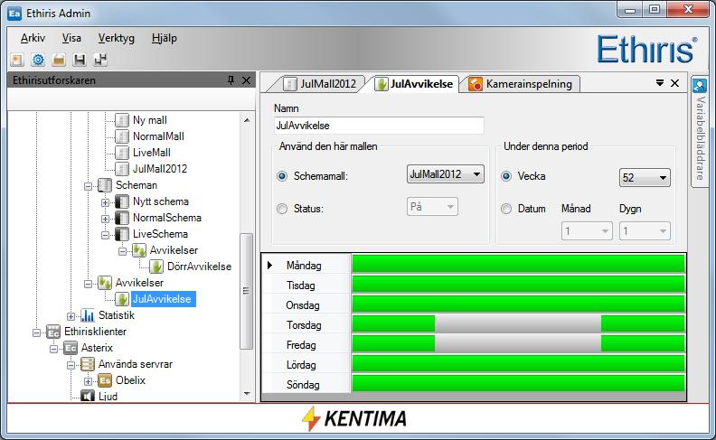The width and height of the screenshot is (716, 440).
Task: Select the Vecka radio button
Action: click(x=506, y=176)
